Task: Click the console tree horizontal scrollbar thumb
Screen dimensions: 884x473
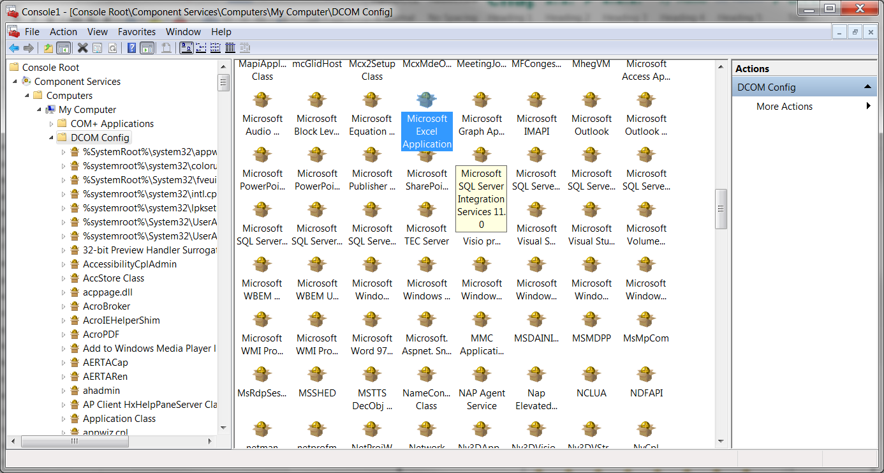Action: coord(75,441)
